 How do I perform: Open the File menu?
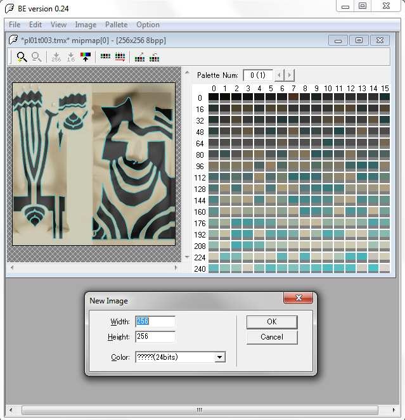[15, 25]
